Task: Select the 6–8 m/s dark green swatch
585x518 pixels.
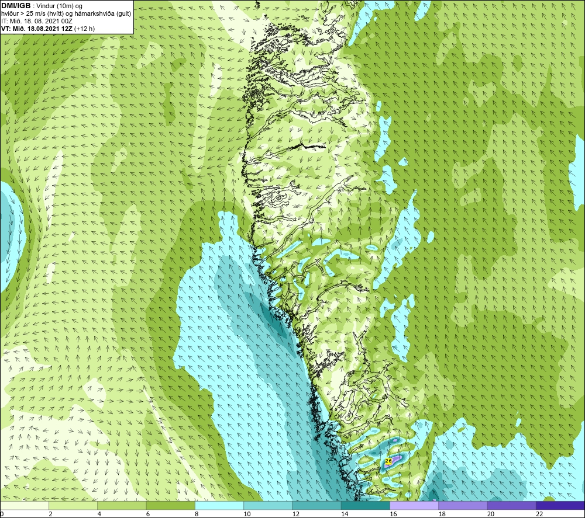Action: [x=170, y=505]
